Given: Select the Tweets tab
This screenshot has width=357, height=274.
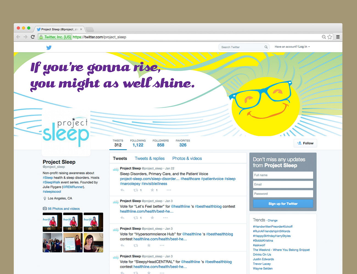Looking at the screenshot, I should pos(120,158).
